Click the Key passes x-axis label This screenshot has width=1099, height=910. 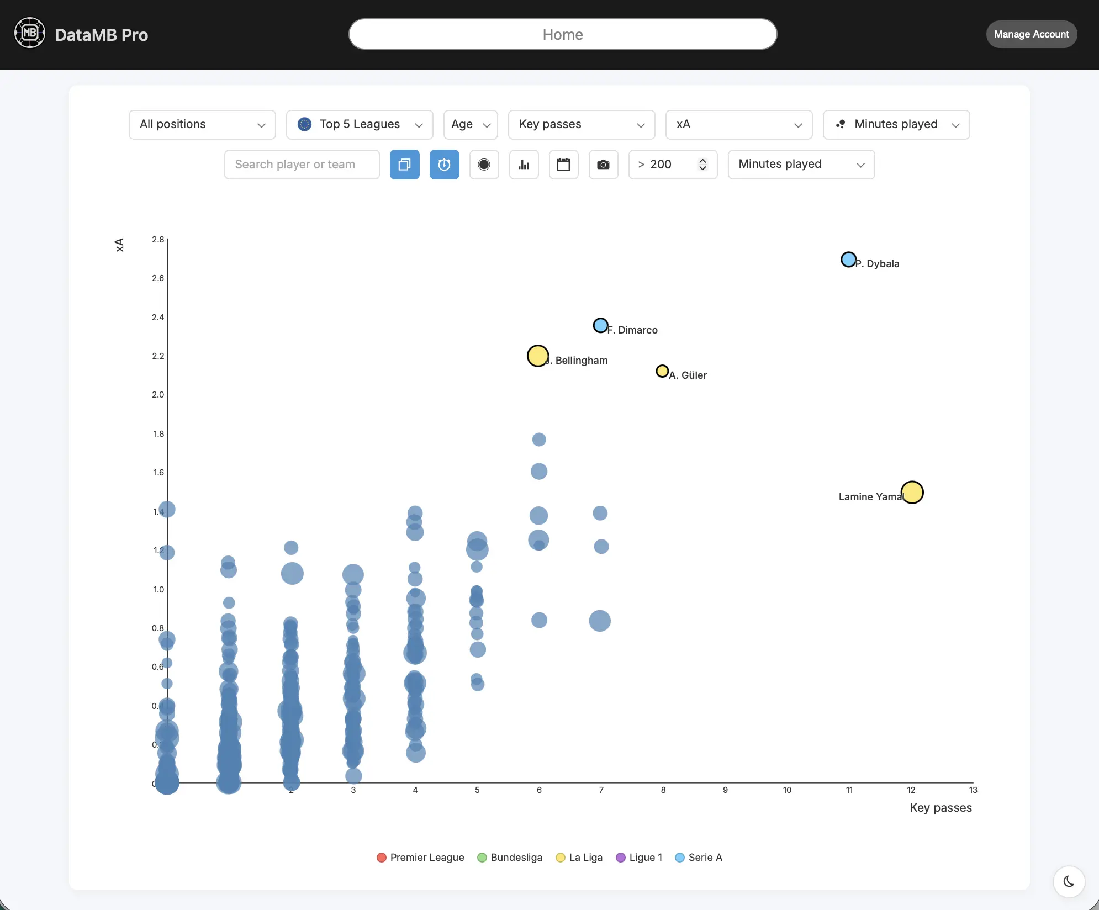point(941,808)
